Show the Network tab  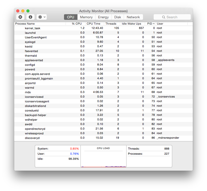pos(133,17)
